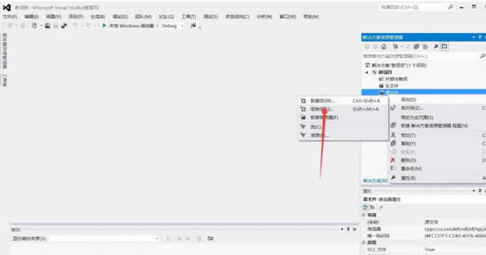Click the Visual Studio logo icon
This screenshot has height=255, width=486.
coord(6,8)
